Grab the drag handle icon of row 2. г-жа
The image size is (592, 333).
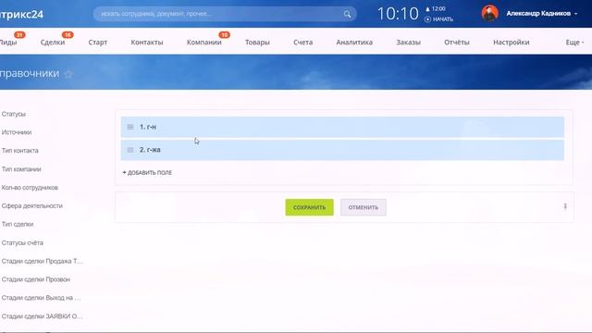(x=130, y=150)
